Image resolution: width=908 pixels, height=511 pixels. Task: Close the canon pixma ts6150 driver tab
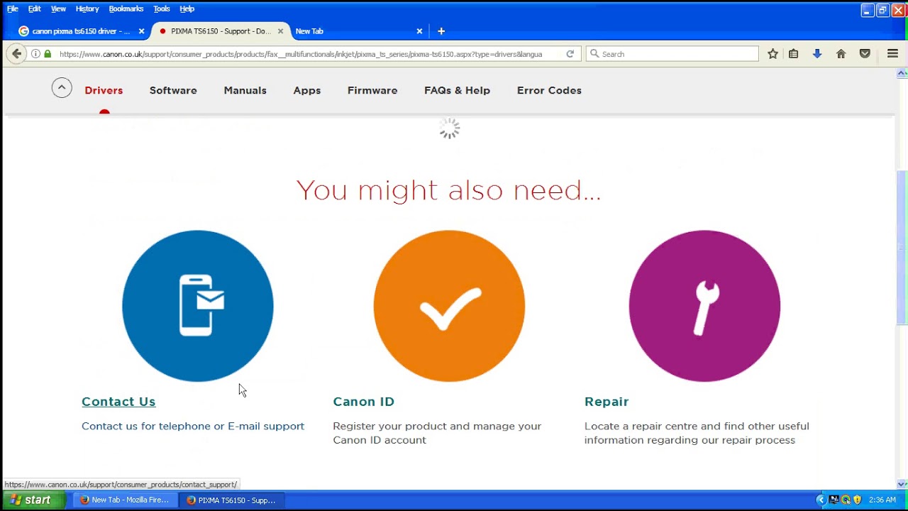(141, 31)
